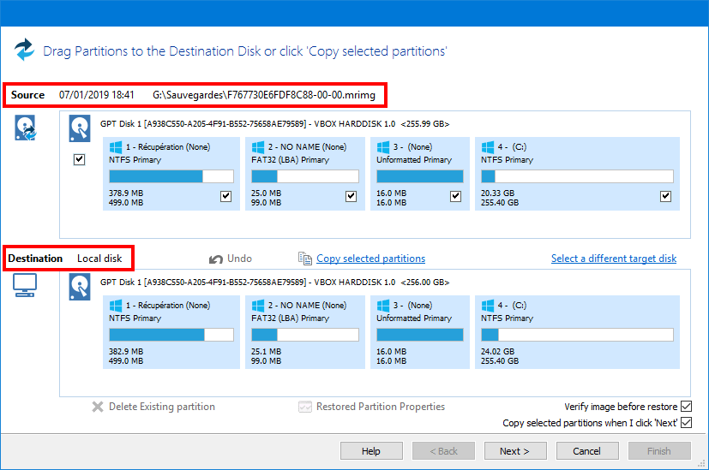Screen dimensions: 709x470
Task: Click source image path G:\Sauvegardes .mrimg
Action: pos(264,95)
